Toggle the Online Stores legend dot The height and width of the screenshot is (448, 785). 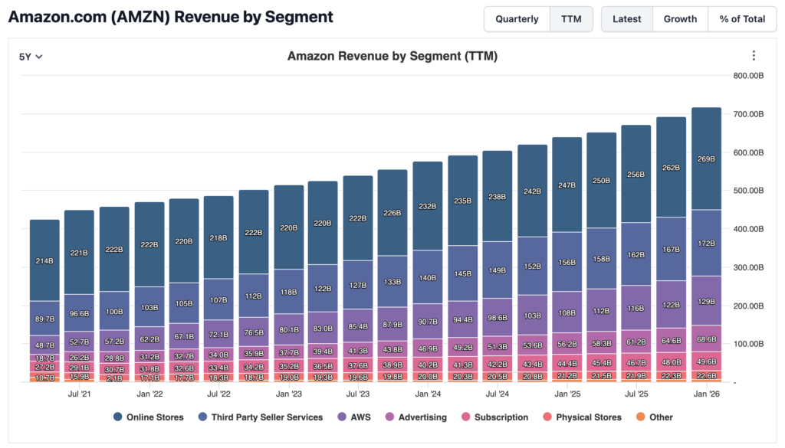click(x=118, y=417)
